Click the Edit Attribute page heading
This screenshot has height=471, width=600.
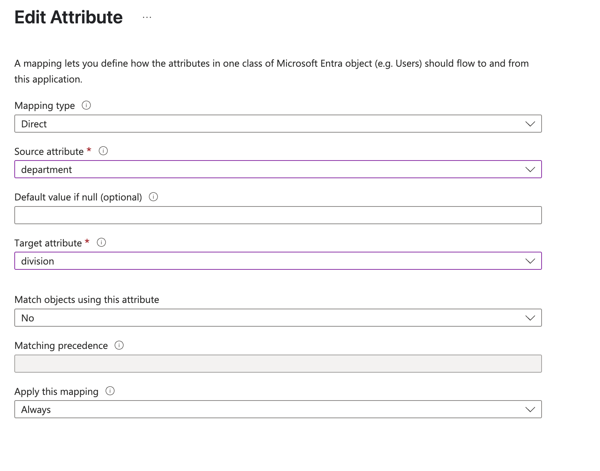(69, 17)
